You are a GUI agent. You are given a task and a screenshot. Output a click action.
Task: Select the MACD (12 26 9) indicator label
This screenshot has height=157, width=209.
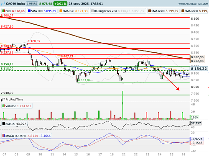(x=26, y=136)
